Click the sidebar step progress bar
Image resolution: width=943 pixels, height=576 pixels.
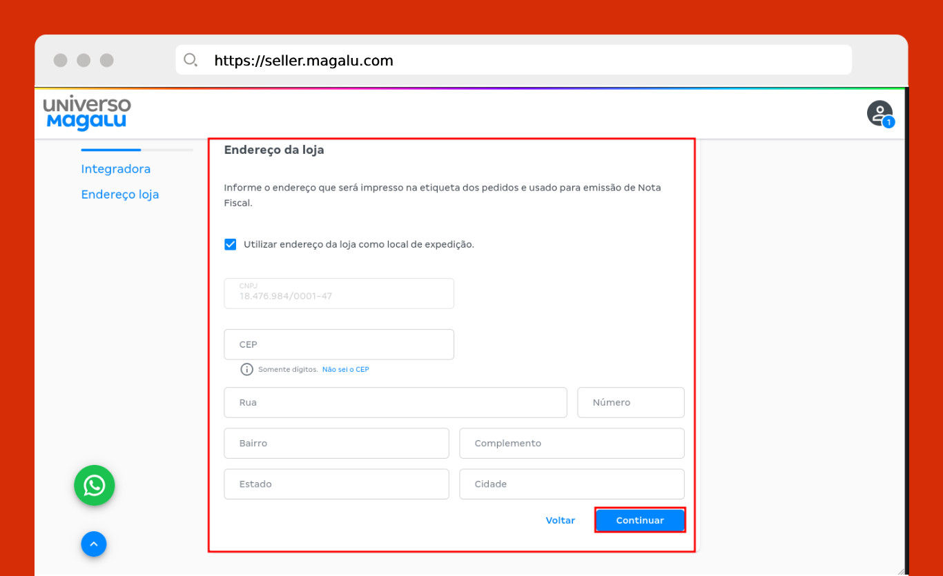pos(137,150)
